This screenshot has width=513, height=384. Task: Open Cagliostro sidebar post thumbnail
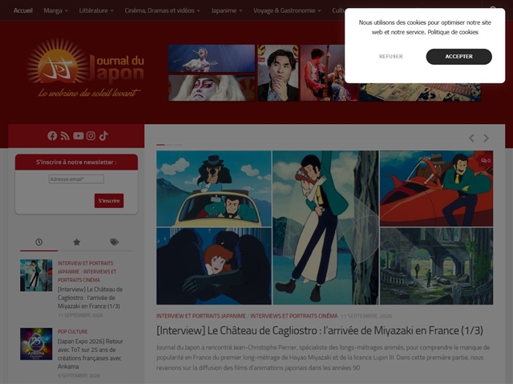36,275
